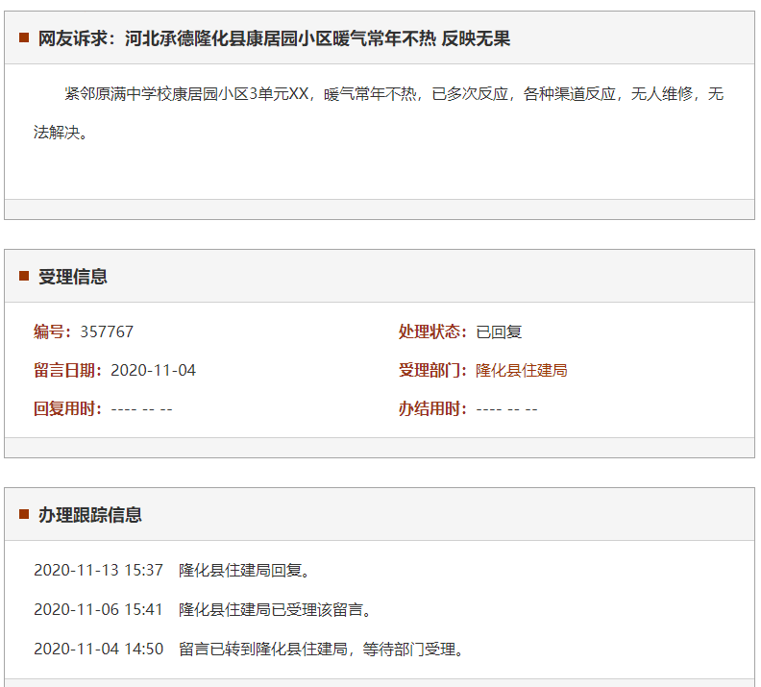Viewport: 761px width, 687px height.
Task: Click the 处理状态 field label
Action: coord(432,331)
